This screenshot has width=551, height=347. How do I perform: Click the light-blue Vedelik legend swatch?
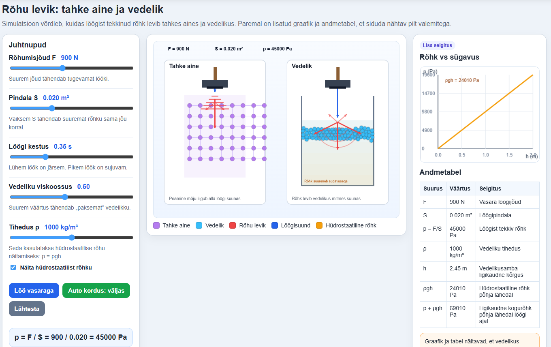coord(199,225)
